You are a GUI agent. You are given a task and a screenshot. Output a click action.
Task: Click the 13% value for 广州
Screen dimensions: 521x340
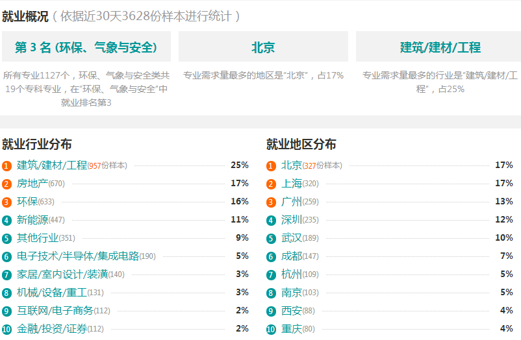(x=504, y=202)
